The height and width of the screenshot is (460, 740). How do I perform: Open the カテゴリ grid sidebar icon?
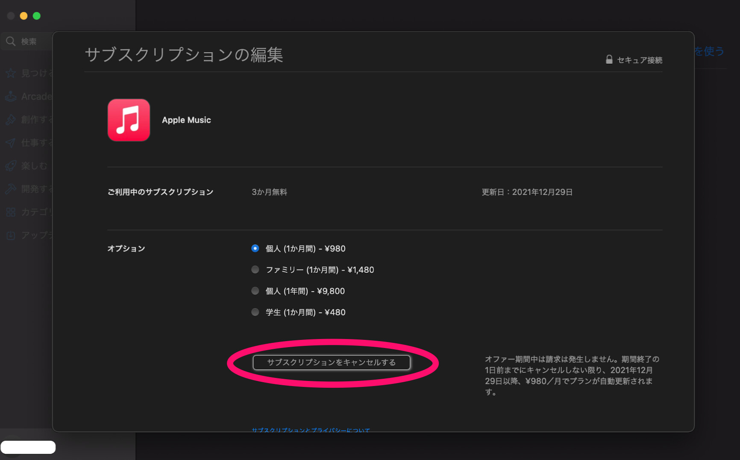pos(11,212)
